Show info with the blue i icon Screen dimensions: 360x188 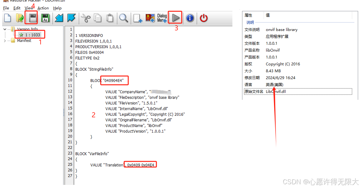tap(190, 18)
